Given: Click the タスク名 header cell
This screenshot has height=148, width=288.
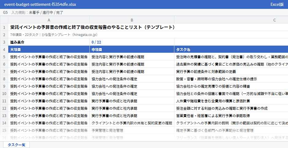Looking at the screenshot, I should [x=231, y=49].
